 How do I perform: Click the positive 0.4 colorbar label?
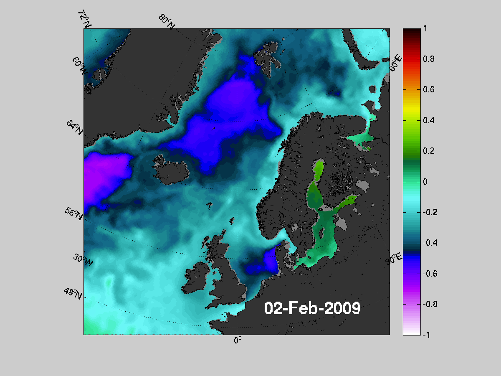428,121
